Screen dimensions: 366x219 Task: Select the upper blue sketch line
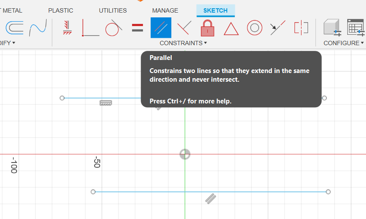coord(103,98)
